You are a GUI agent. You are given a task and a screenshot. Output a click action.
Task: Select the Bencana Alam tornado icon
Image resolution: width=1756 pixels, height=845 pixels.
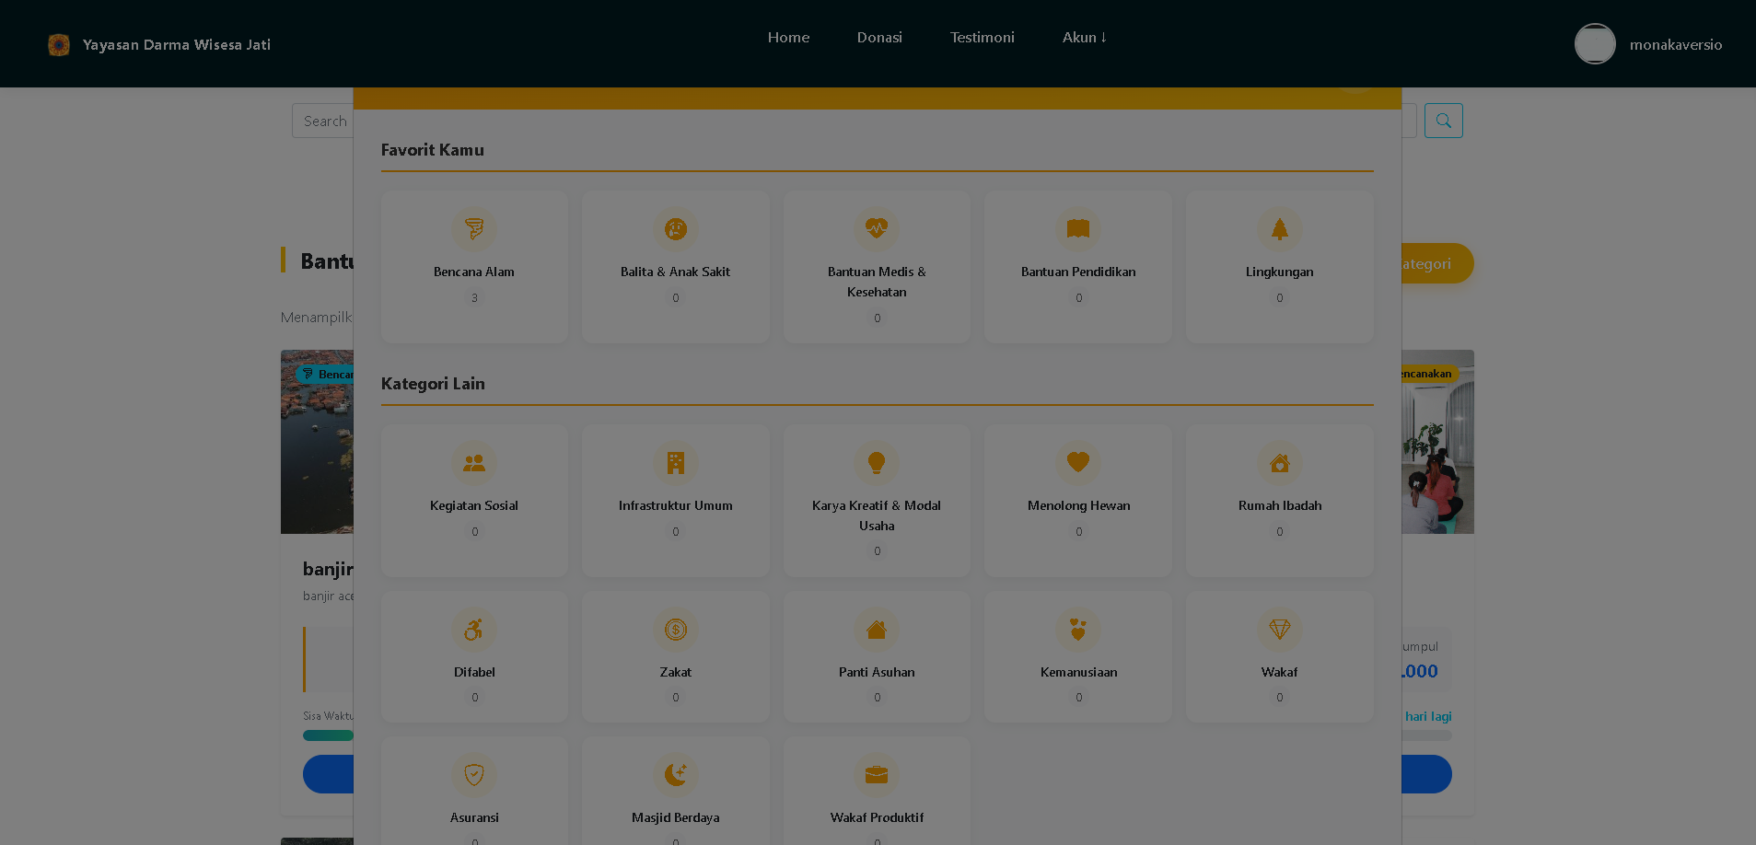point(474,228)
